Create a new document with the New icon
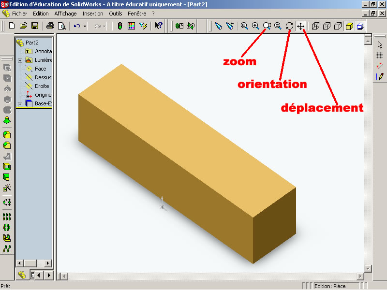387x290 pixels. pos(12,26)
